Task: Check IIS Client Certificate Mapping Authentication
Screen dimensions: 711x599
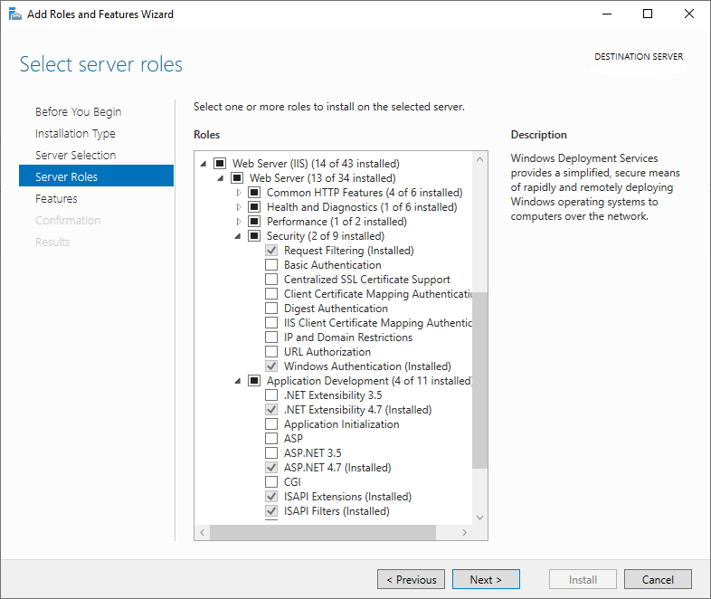Action: [271, 323]
